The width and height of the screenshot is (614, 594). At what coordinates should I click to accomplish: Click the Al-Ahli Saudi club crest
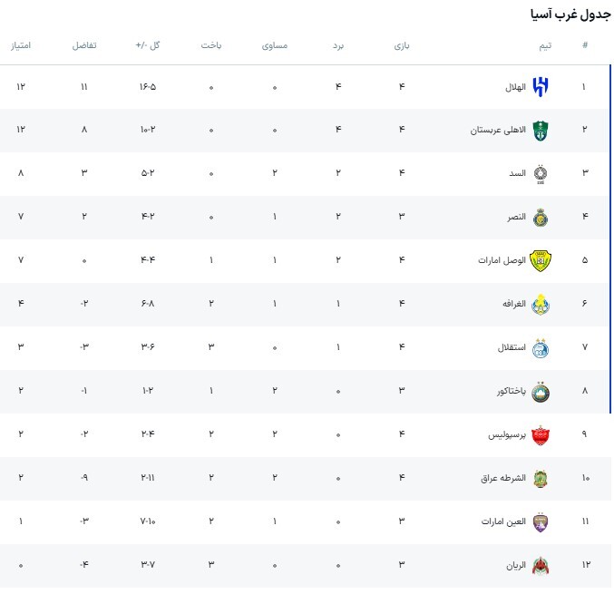(x=541, y=131)
